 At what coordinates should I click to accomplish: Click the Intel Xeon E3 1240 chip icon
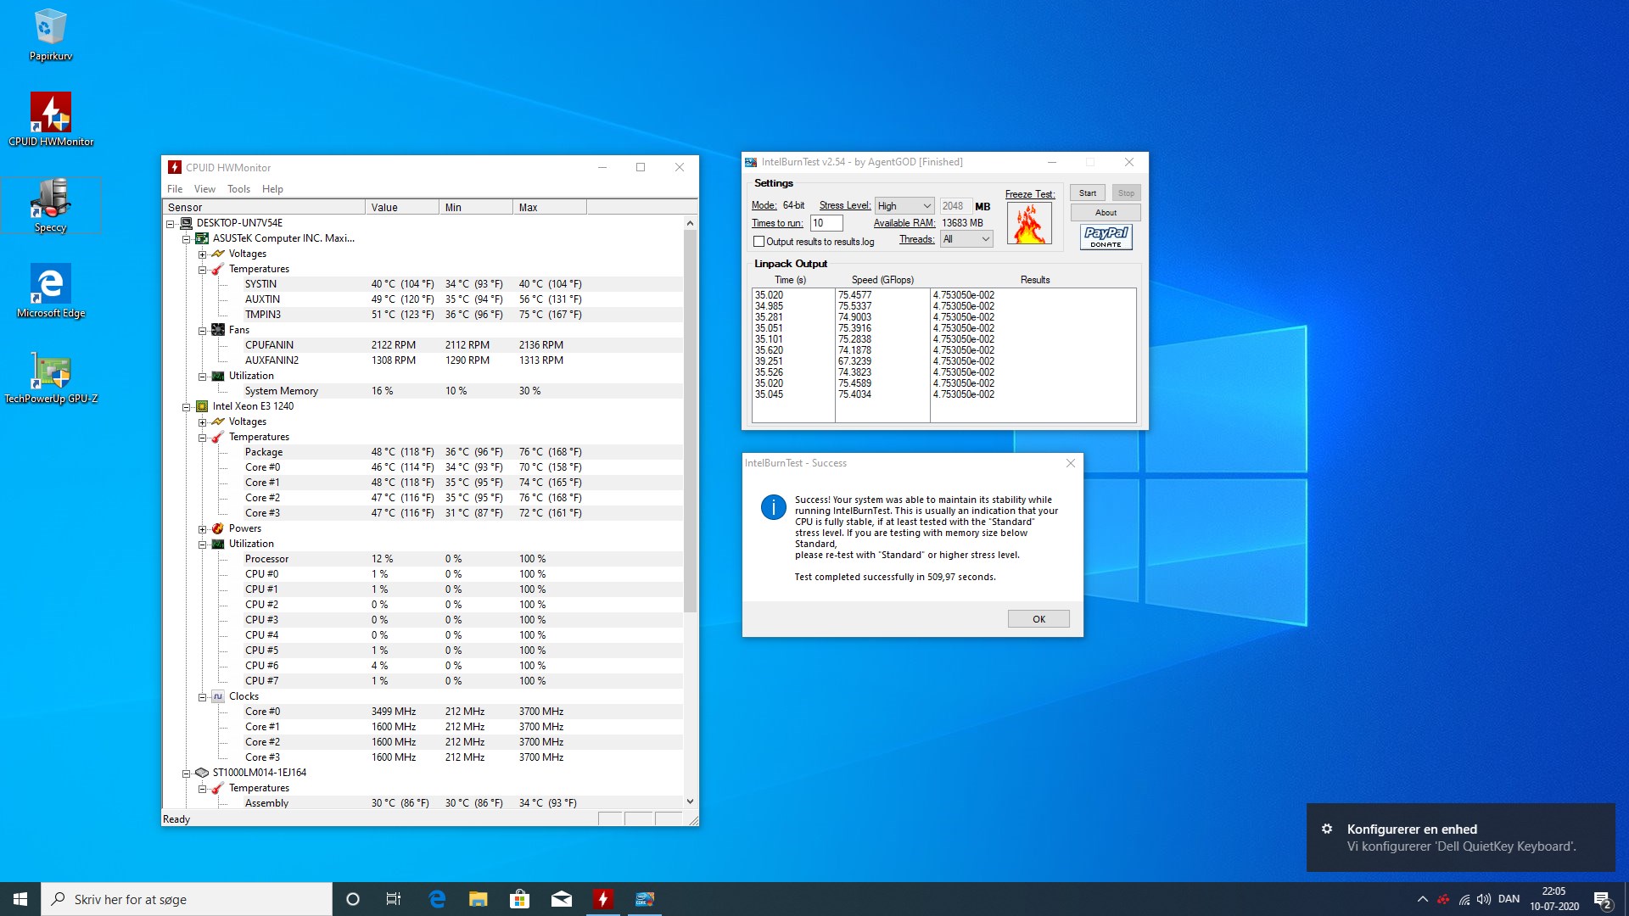coord(202,406)
